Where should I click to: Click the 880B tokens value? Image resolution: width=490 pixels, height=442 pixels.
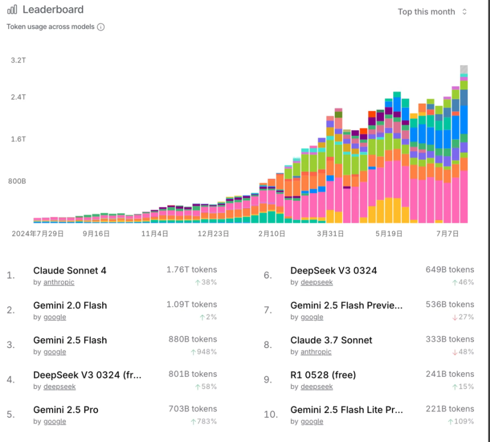coord(192,339)
